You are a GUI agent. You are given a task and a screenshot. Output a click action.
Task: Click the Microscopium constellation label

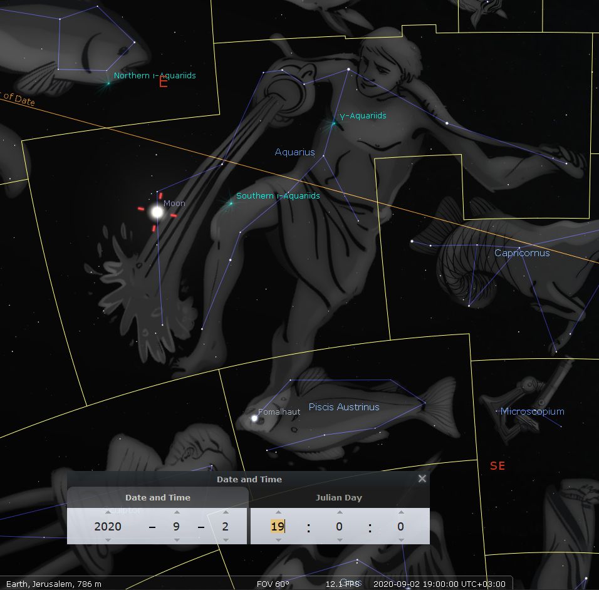pos(532,411)
